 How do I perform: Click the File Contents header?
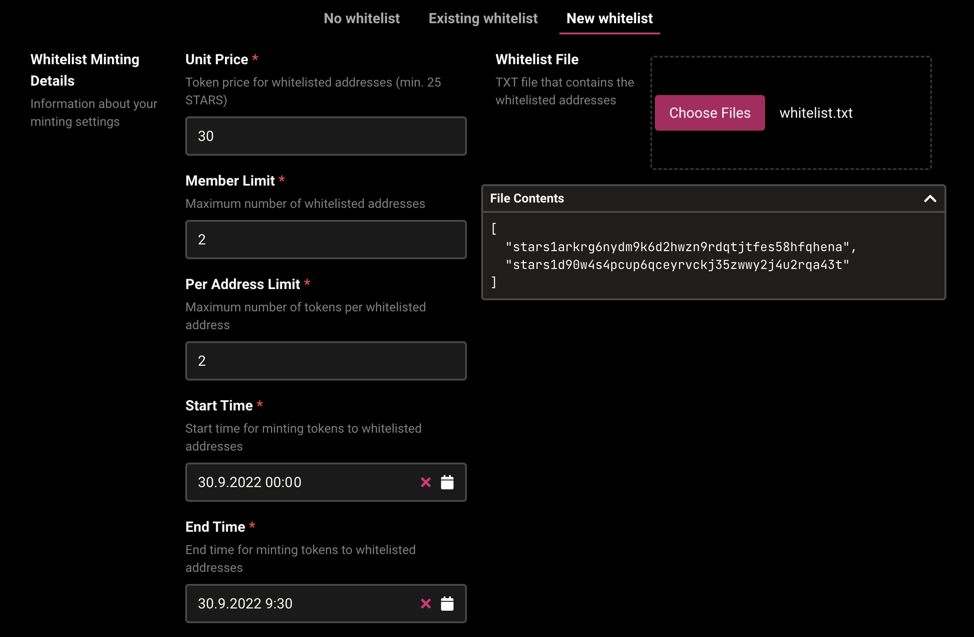(x=527, y=199)
